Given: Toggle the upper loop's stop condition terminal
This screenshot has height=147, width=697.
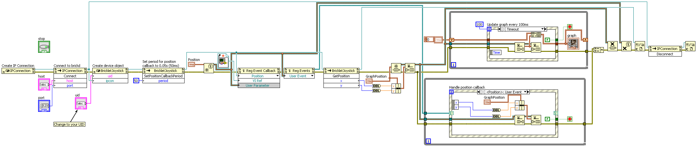Looking at the screenshot, I should coord(569,27).
